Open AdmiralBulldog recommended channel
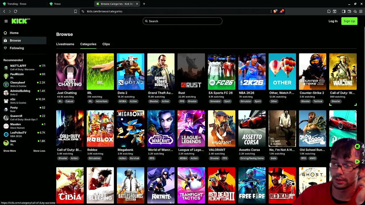This screenshot has height=205, width=365. pos(24,93)
